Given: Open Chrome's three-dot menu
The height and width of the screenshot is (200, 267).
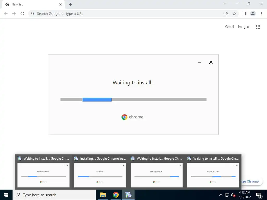Looking at the screenshot, I should (261, 14).
